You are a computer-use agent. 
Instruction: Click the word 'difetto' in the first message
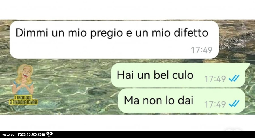click(x=191, y=33)
